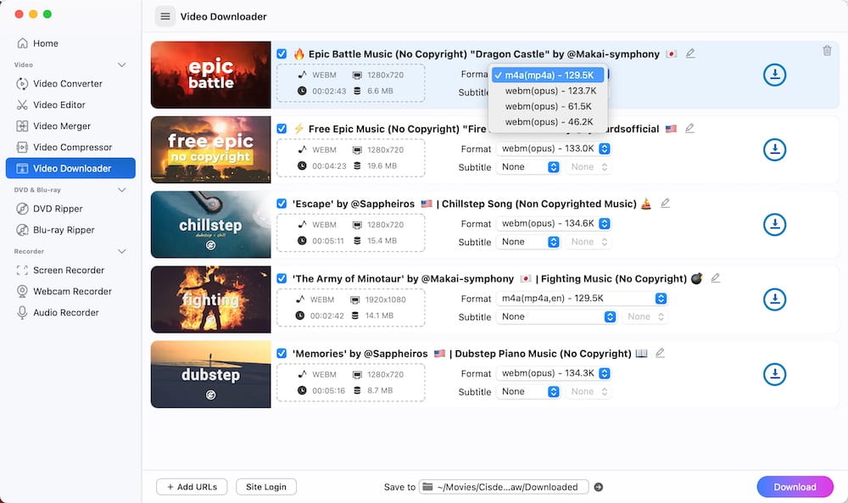Open subtitle dropdown for 'Memories' song
The image size is (848, 503).
point(527,392)
